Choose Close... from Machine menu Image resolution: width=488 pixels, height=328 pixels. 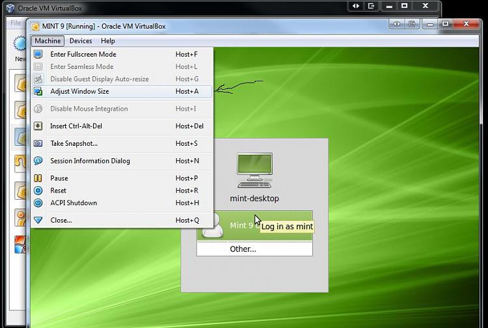[x=122, y=220]
